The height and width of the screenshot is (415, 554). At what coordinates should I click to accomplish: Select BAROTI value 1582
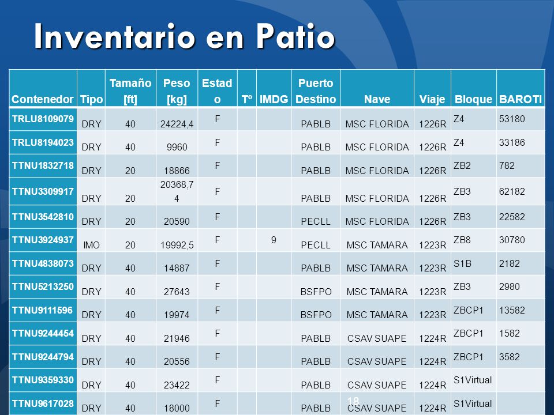tap(509, 334)
